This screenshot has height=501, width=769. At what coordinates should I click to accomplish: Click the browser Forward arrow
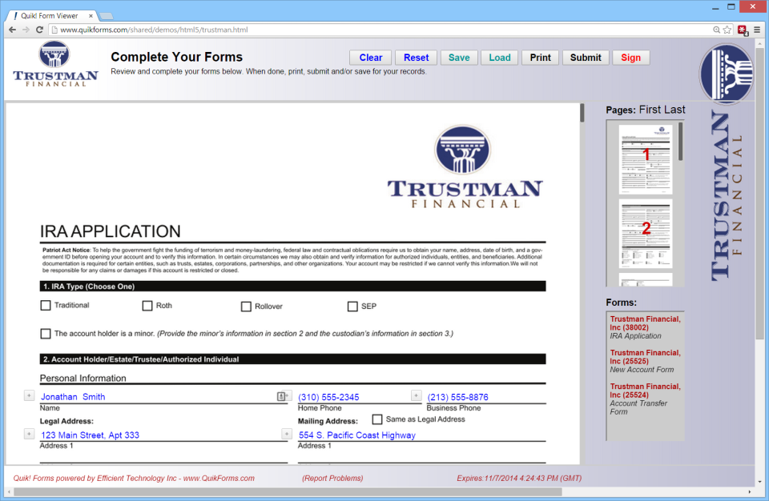26,30
